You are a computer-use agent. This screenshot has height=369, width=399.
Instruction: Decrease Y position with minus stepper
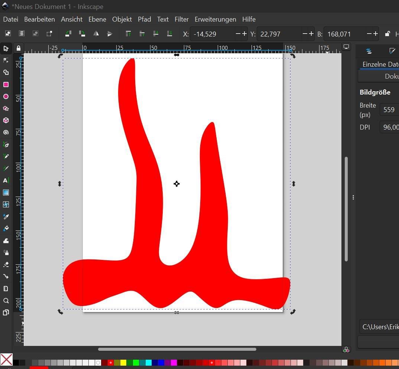(305, 34)
